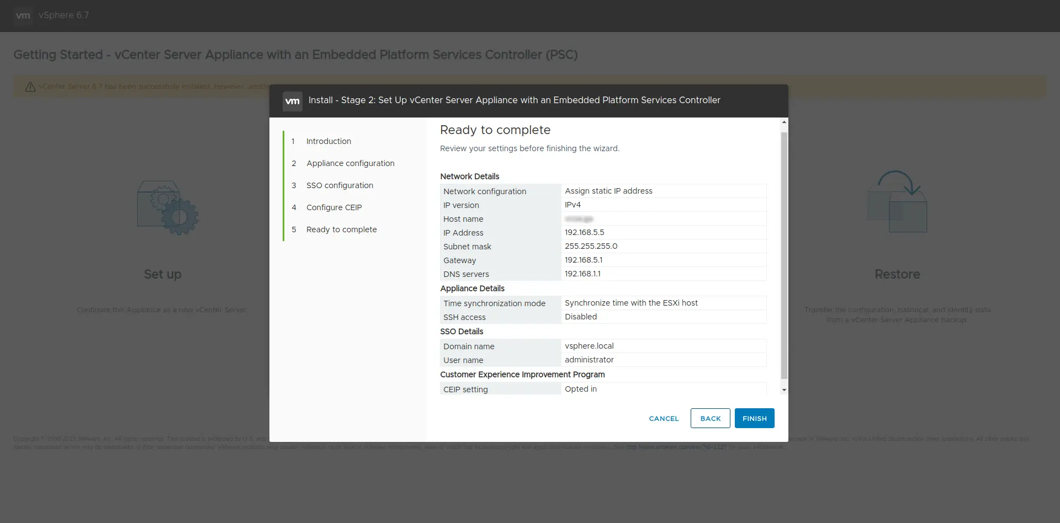Click the 'Ready to complete' page title
This screenshot has height=523, width=1060.
[x=495, y=130]
